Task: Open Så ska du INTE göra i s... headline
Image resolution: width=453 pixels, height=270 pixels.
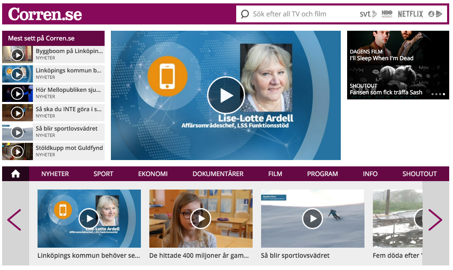Action: pyautogui.click(x=69, y=110)
